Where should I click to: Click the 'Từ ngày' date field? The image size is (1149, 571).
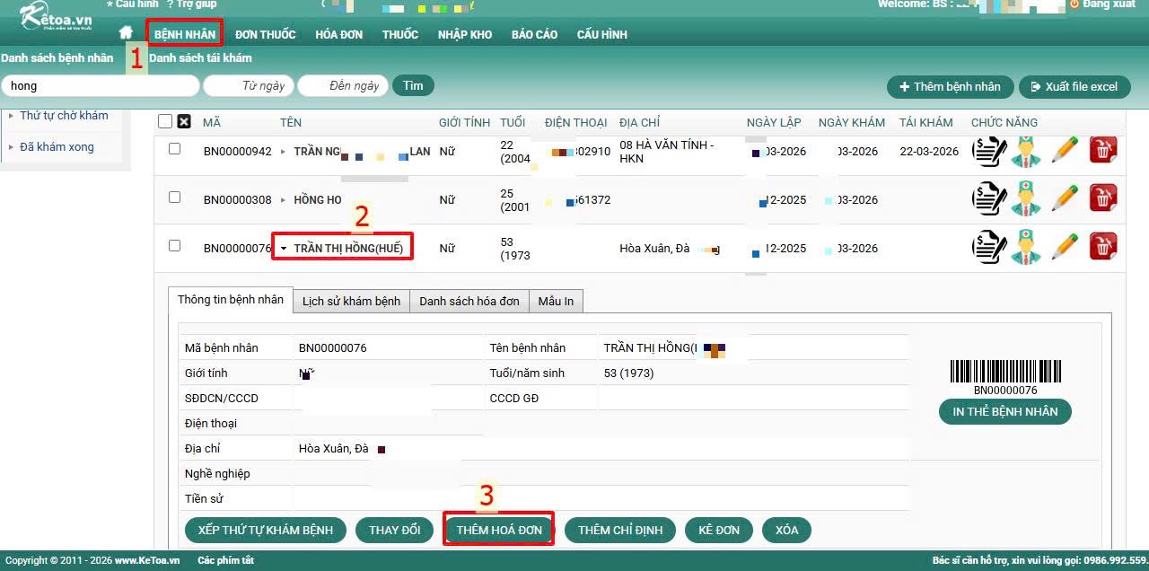tap(249, 86)
